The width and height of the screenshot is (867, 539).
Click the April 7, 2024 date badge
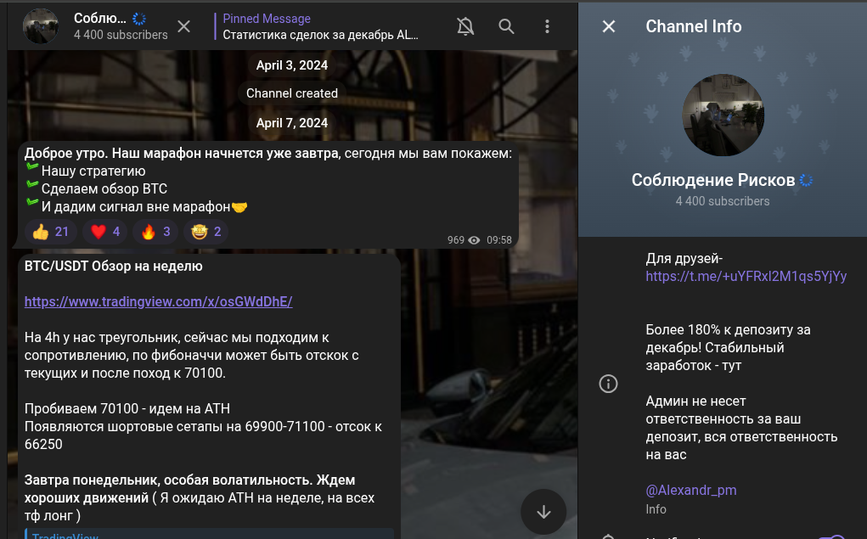[291, 123]
